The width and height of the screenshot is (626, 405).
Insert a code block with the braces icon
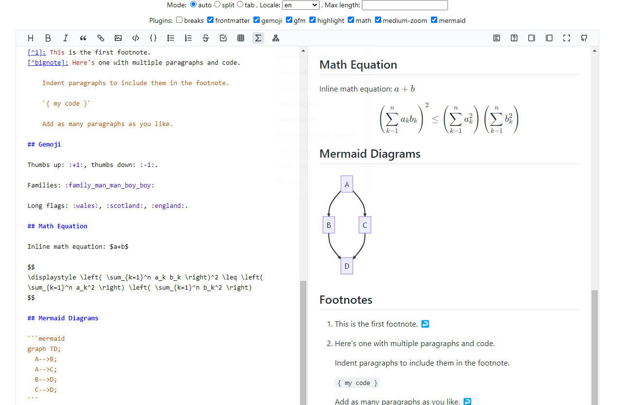click(x=153, y=37)
